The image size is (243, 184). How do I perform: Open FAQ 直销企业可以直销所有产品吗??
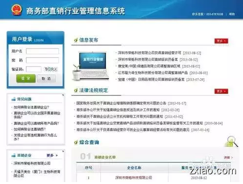click(x=36, y=123)
